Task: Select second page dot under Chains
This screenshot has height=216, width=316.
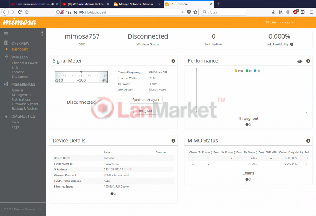Action: point(250,179)
